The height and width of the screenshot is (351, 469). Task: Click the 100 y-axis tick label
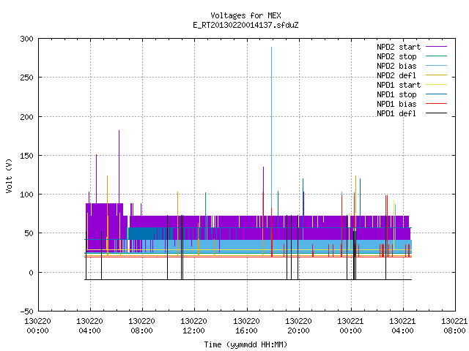click(x=26, y=195)
